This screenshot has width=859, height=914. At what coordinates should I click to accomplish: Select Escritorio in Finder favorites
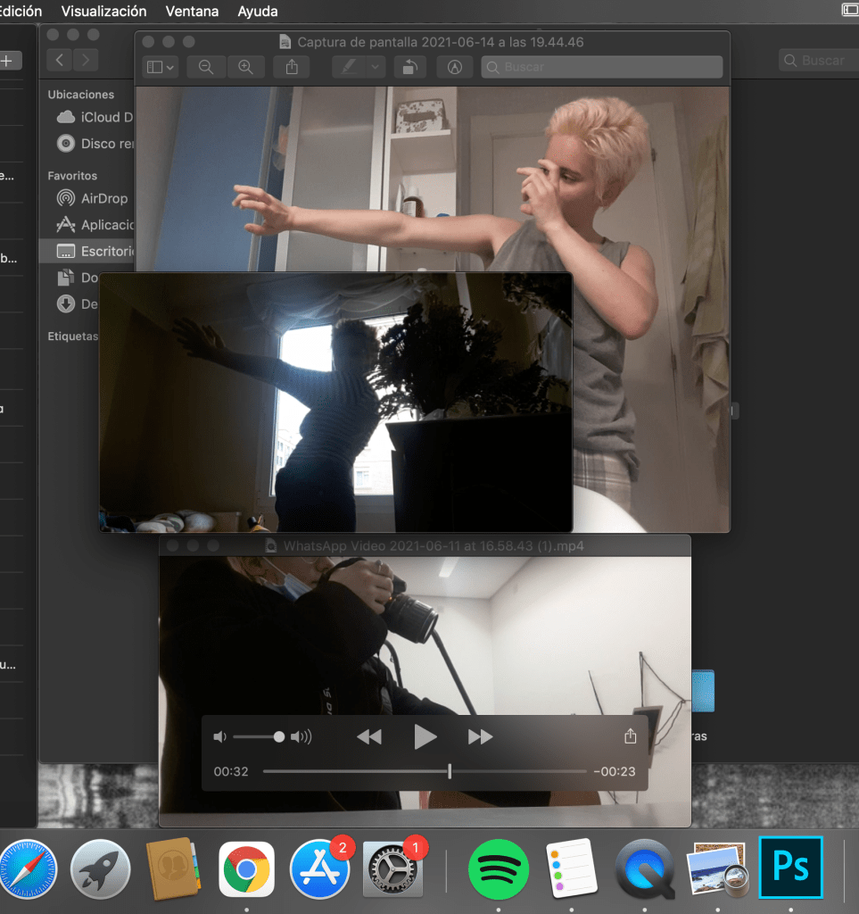point(106,252)
